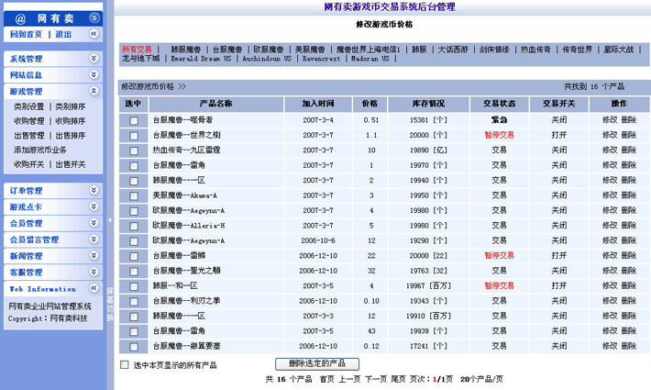Click 修改 for 台服魔兽--银翼要塞 row
The height and width of the screenshot is (390, 651).
(610, 346)
